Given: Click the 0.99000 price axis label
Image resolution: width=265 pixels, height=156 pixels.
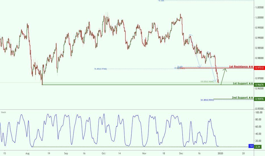Looking at the screenshot, I should tap(259, 38).
